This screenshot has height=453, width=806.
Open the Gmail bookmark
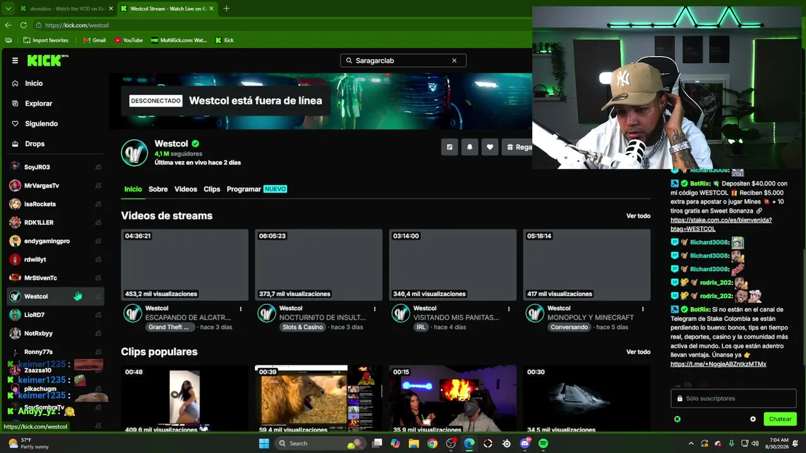(94, 40)
